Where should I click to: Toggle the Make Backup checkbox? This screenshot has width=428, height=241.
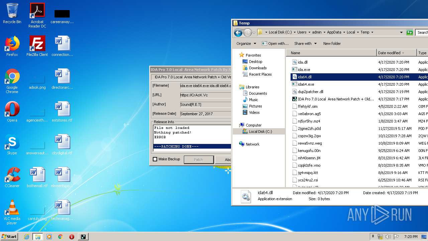click(155, 159)
